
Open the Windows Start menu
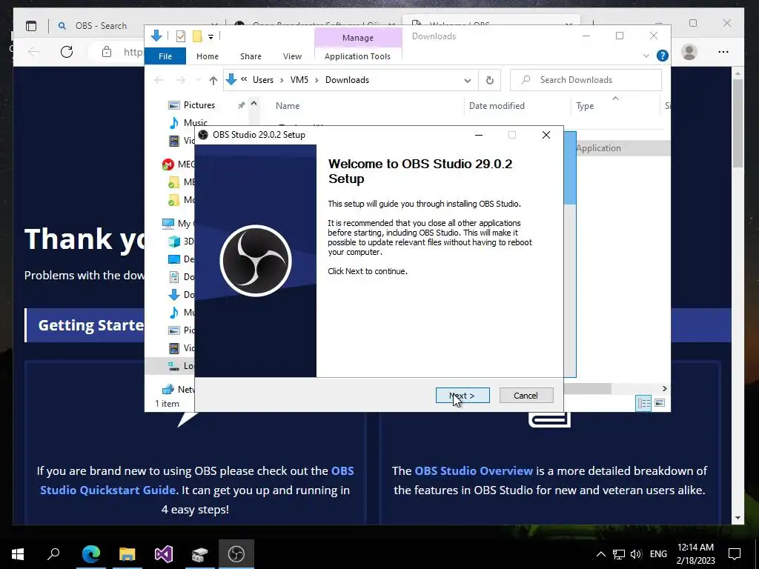click(18, 554)
